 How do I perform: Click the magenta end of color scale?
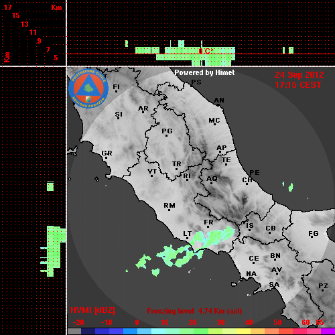click(328, 332)
